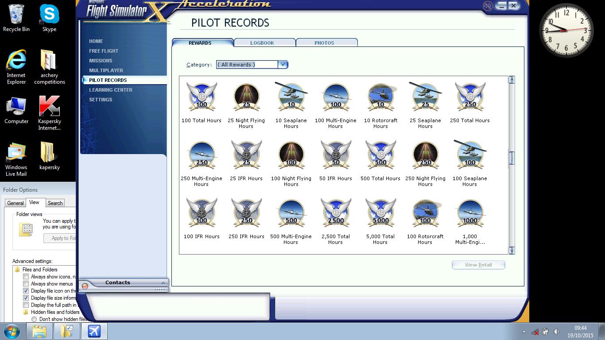Open Settings from the sidebar
605x340 pixels.
pyautogui.click(x=101, y=100)
